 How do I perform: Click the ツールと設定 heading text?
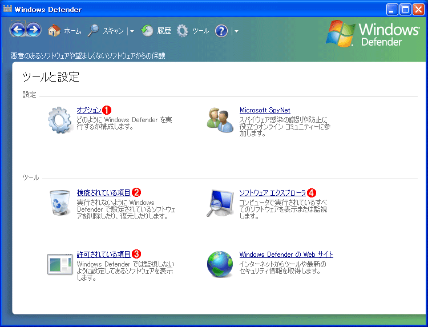pos(51,77)
